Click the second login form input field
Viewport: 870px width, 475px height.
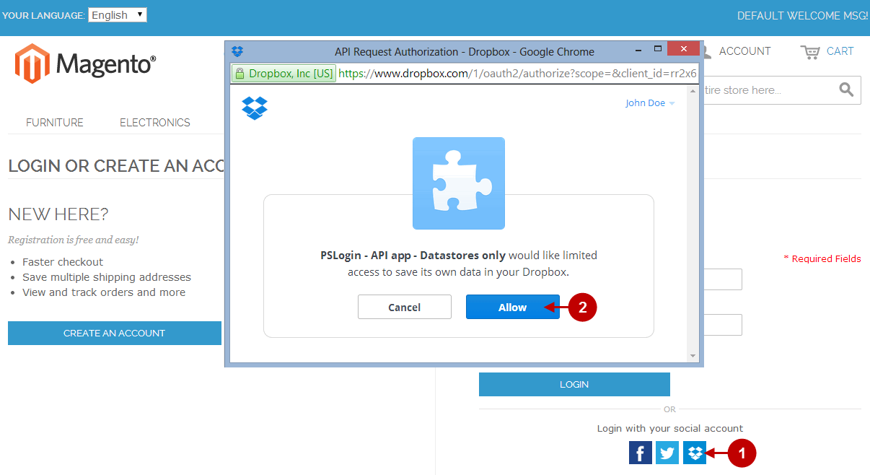pyautogui.click(x=723, y=325)
